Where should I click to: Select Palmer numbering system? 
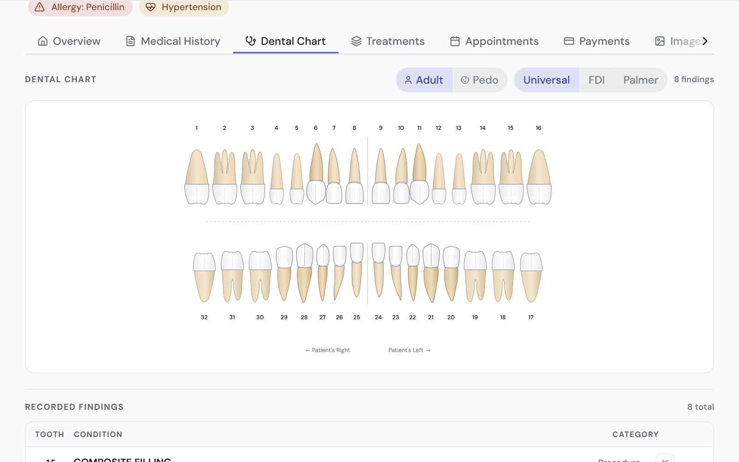[641, 80]
